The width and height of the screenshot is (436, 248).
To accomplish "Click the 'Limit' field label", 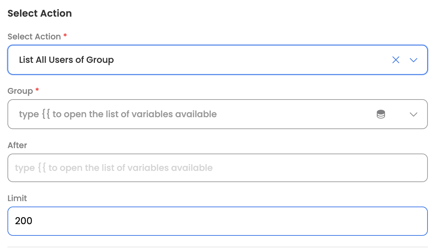I will [17, 198].
